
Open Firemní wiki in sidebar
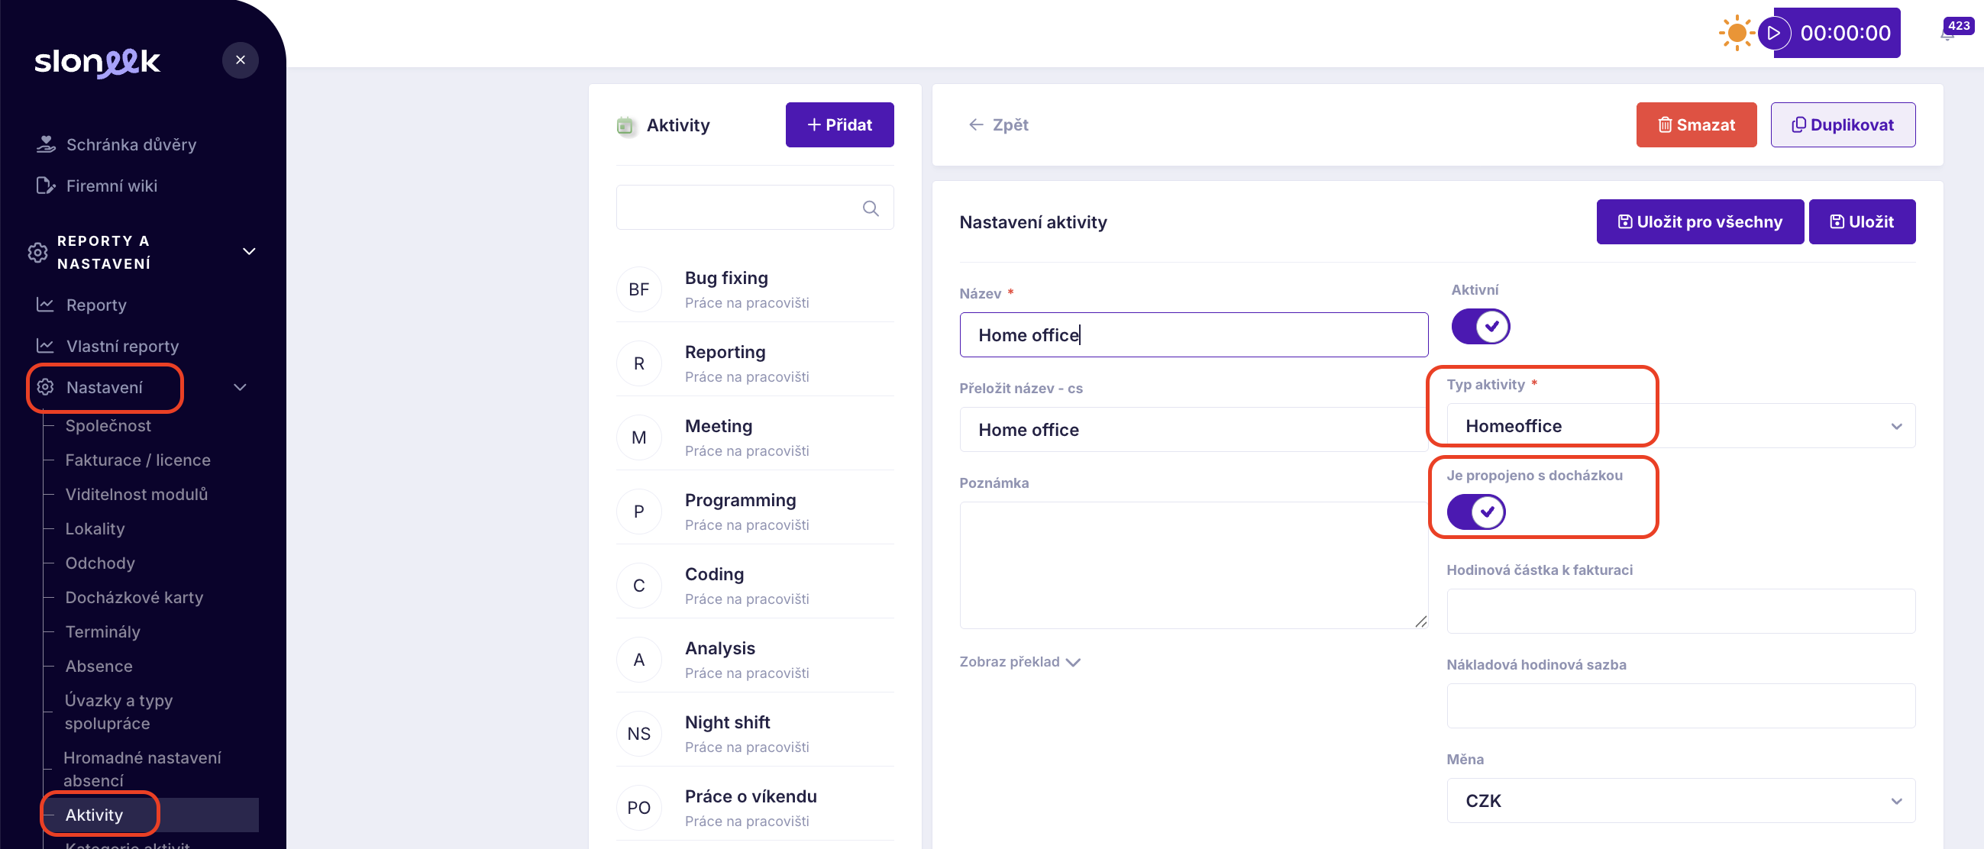(111, 186)
